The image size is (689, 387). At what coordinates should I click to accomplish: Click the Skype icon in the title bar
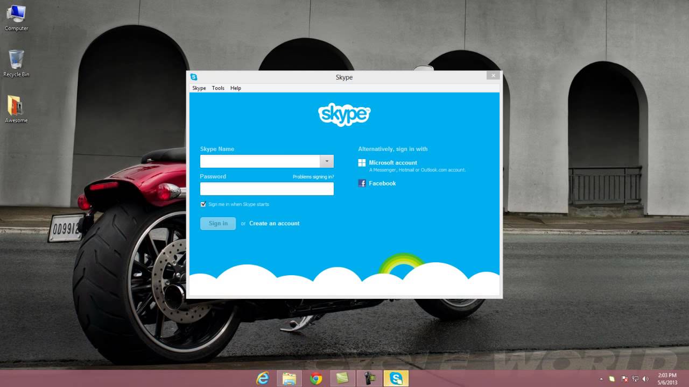pyautogui.click(x=194, y=77)
